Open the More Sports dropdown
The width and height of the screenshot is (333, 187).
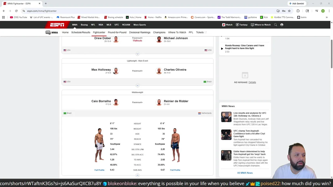click(140, 25)
